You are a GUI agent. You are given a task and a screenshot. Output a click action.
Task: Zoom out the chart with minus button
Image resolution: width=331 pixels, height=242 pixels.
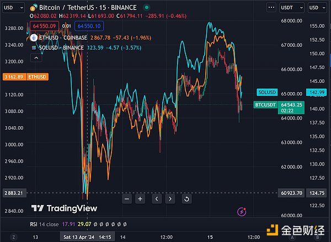127,199
